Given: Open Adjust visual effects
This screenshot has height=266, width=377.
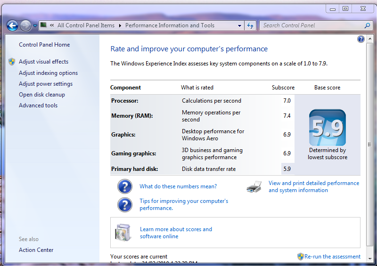Looking at the screenshot, I should tap(43, 62).
